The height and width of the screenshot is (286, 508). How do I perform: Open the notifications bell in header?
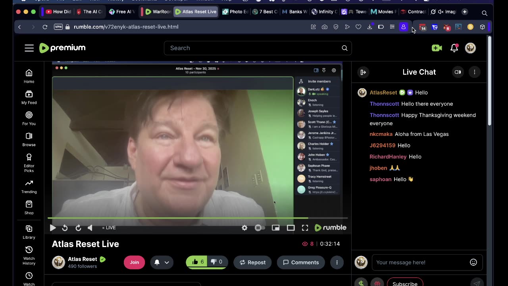coord(454,48)
